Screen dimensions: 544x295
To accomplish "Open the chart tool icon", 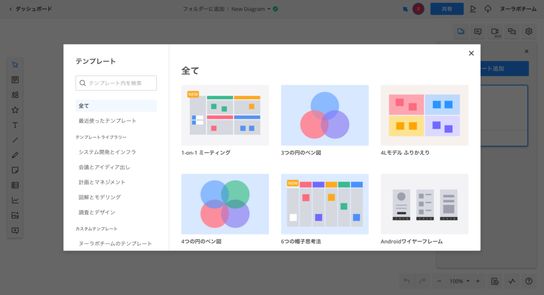I will coord(15,200).
